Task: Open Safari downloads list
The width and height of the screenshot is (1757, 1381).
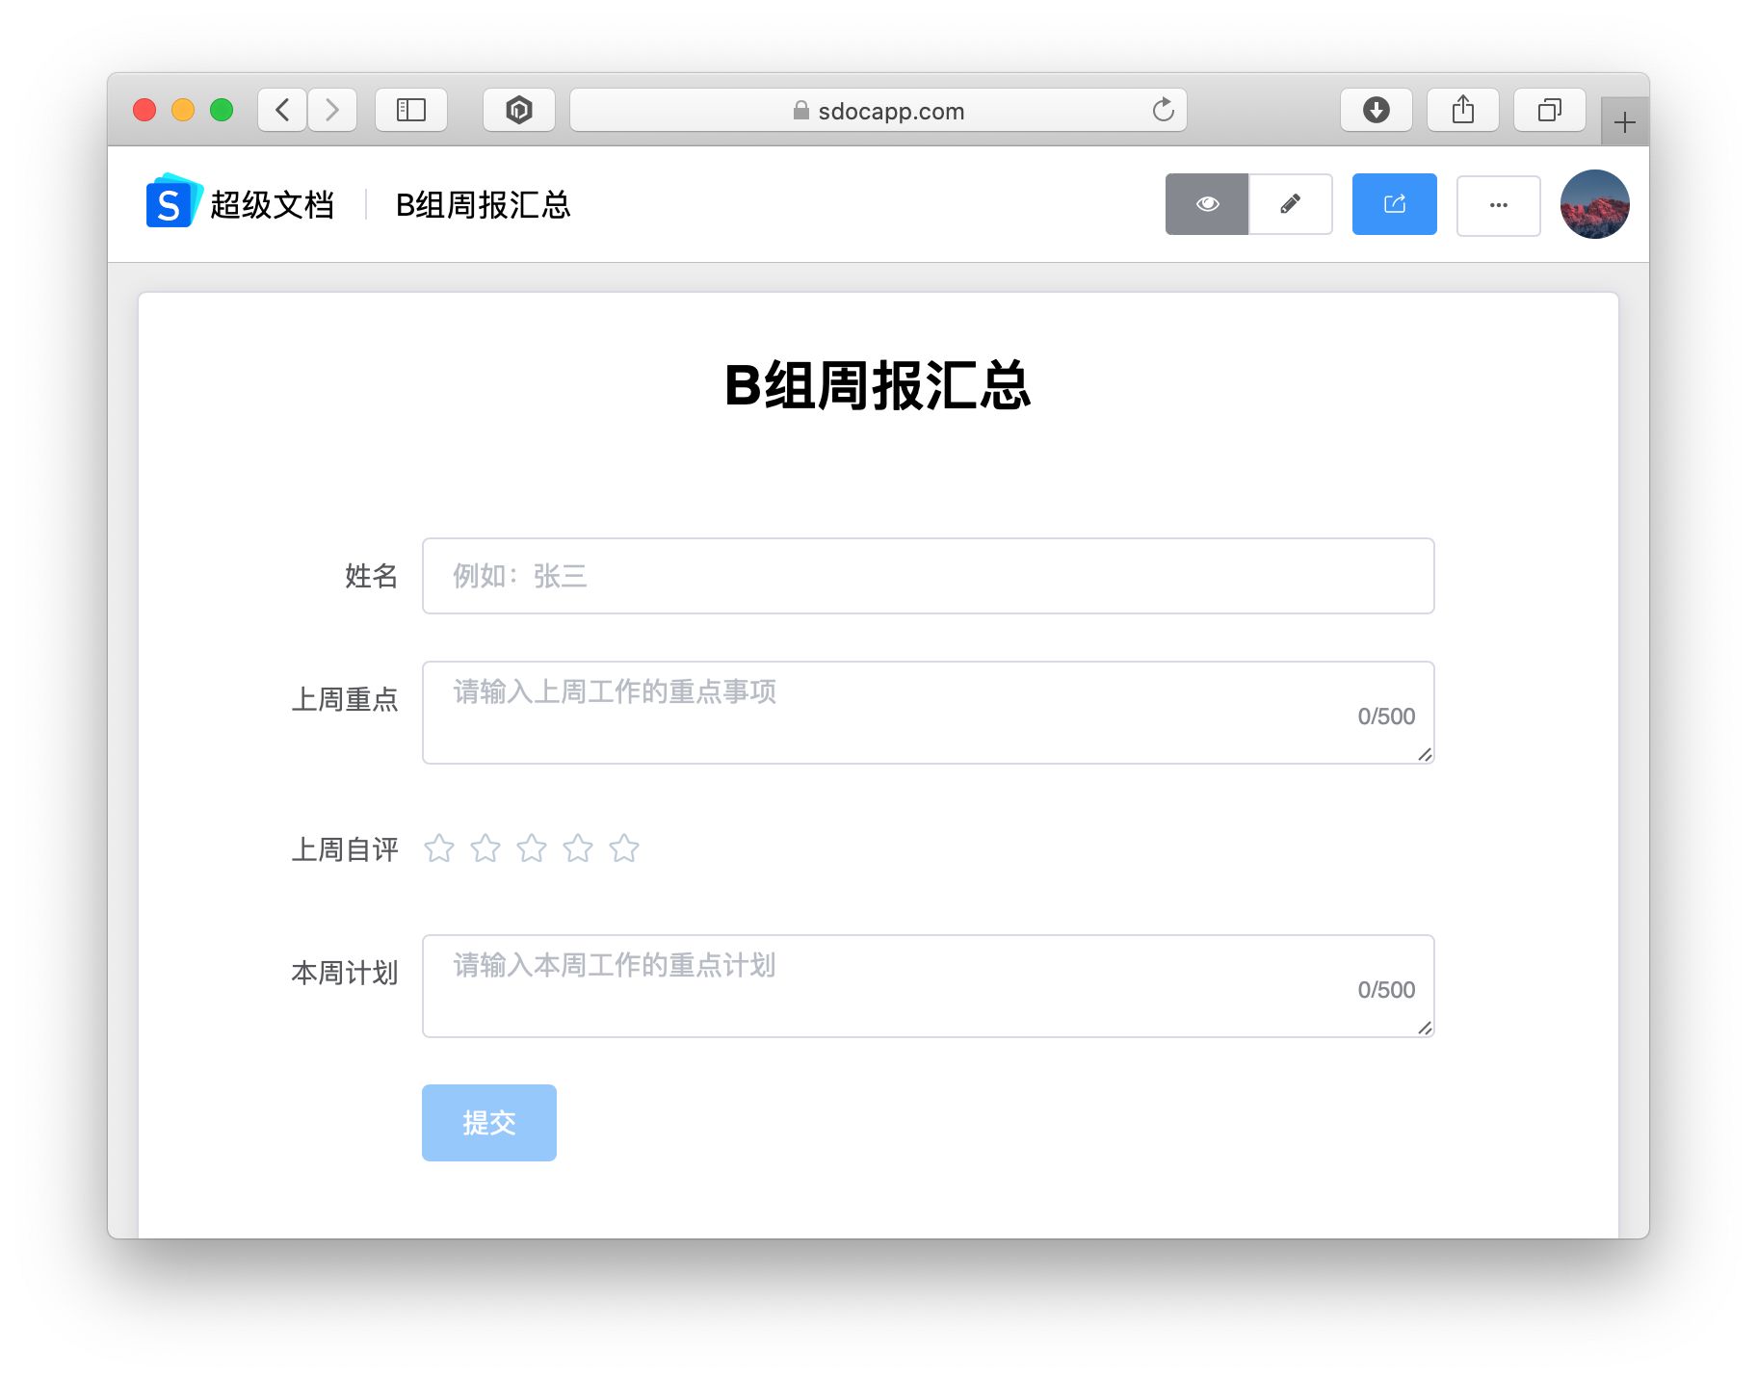Action: pos(1377,110)
